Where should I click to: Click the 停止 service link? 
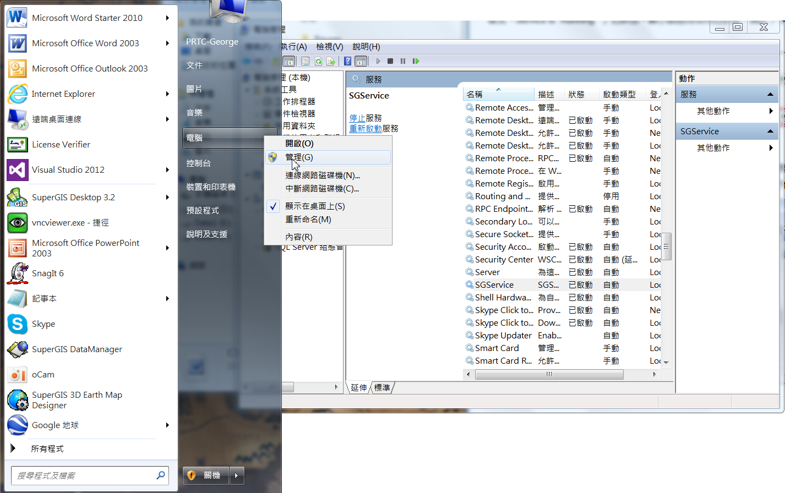tap(357, 118)
